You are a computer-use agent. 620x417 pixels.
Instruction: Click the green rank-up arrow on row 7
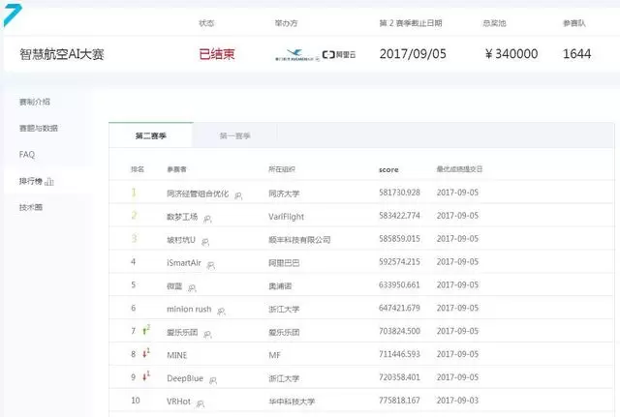pos(145,331)
